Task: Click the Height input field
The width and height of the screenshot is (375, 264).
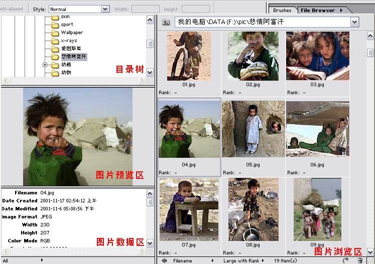Action: (x=196, y=10)
